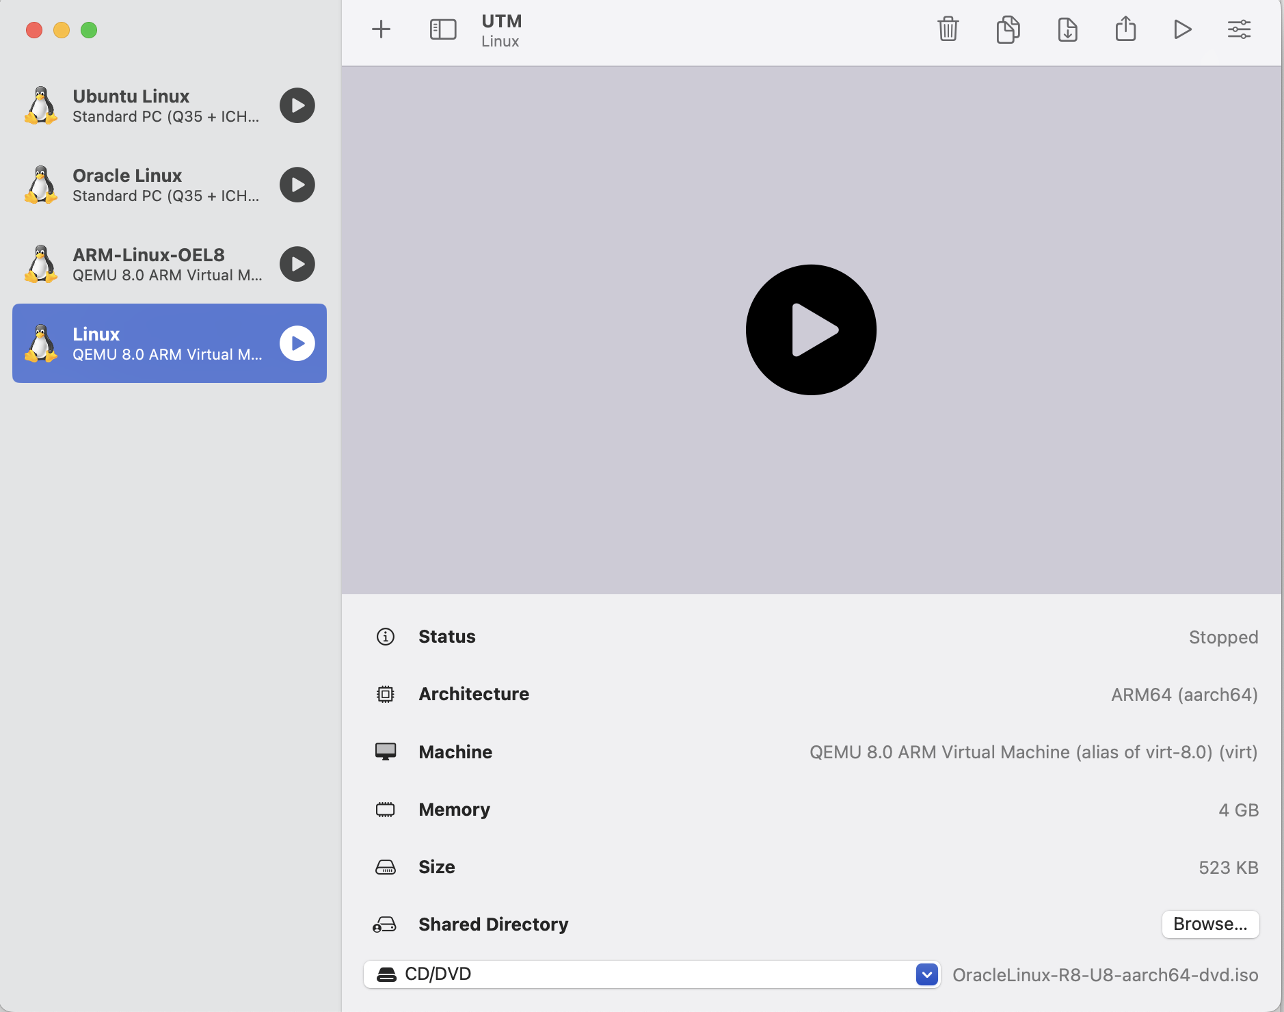Start Oracle Linux with its play button
Screen dimensions: 1284x1012
click(297, 185)
